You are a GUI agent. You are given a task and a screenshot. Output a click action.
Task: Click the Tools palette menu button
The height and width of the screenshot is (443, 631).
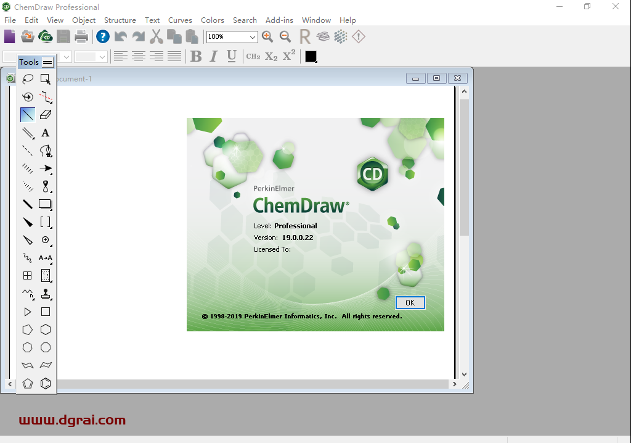point(47,62)
